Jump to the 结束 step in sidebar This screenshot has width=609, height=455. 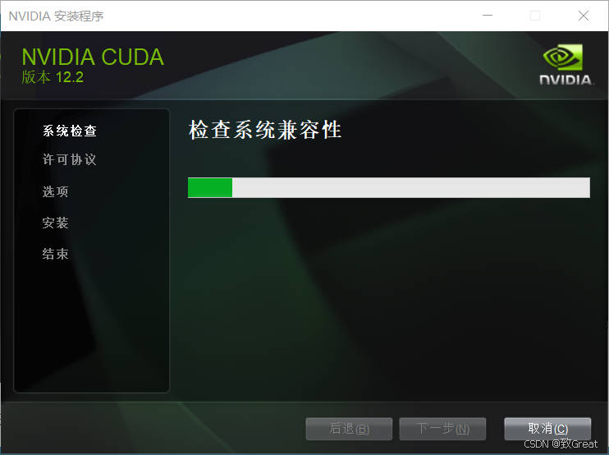56,254
